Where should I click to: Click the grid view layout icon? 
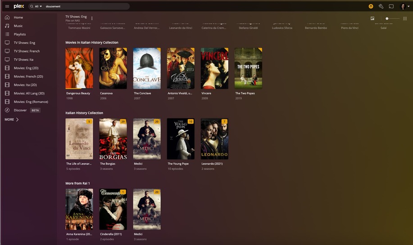pyautogui.click(x=405, y=18)
